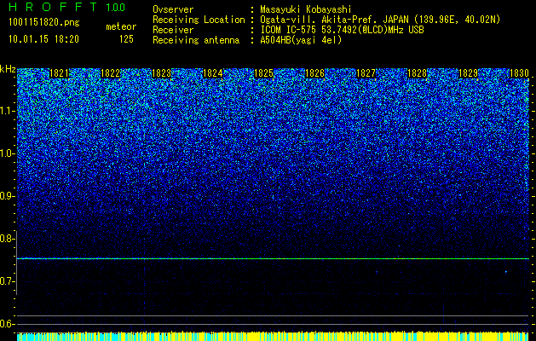This screenshot has width=536, height=341.
Task: Click the 1824 time marker
Action: [x=213, y=73]
